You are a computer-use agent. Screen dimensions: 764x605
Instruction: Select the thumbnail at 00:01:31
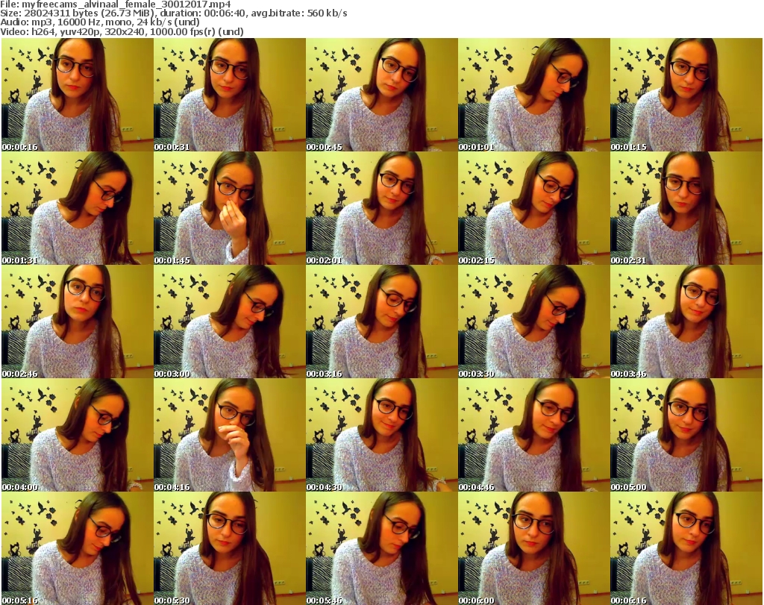coord(78,208)
